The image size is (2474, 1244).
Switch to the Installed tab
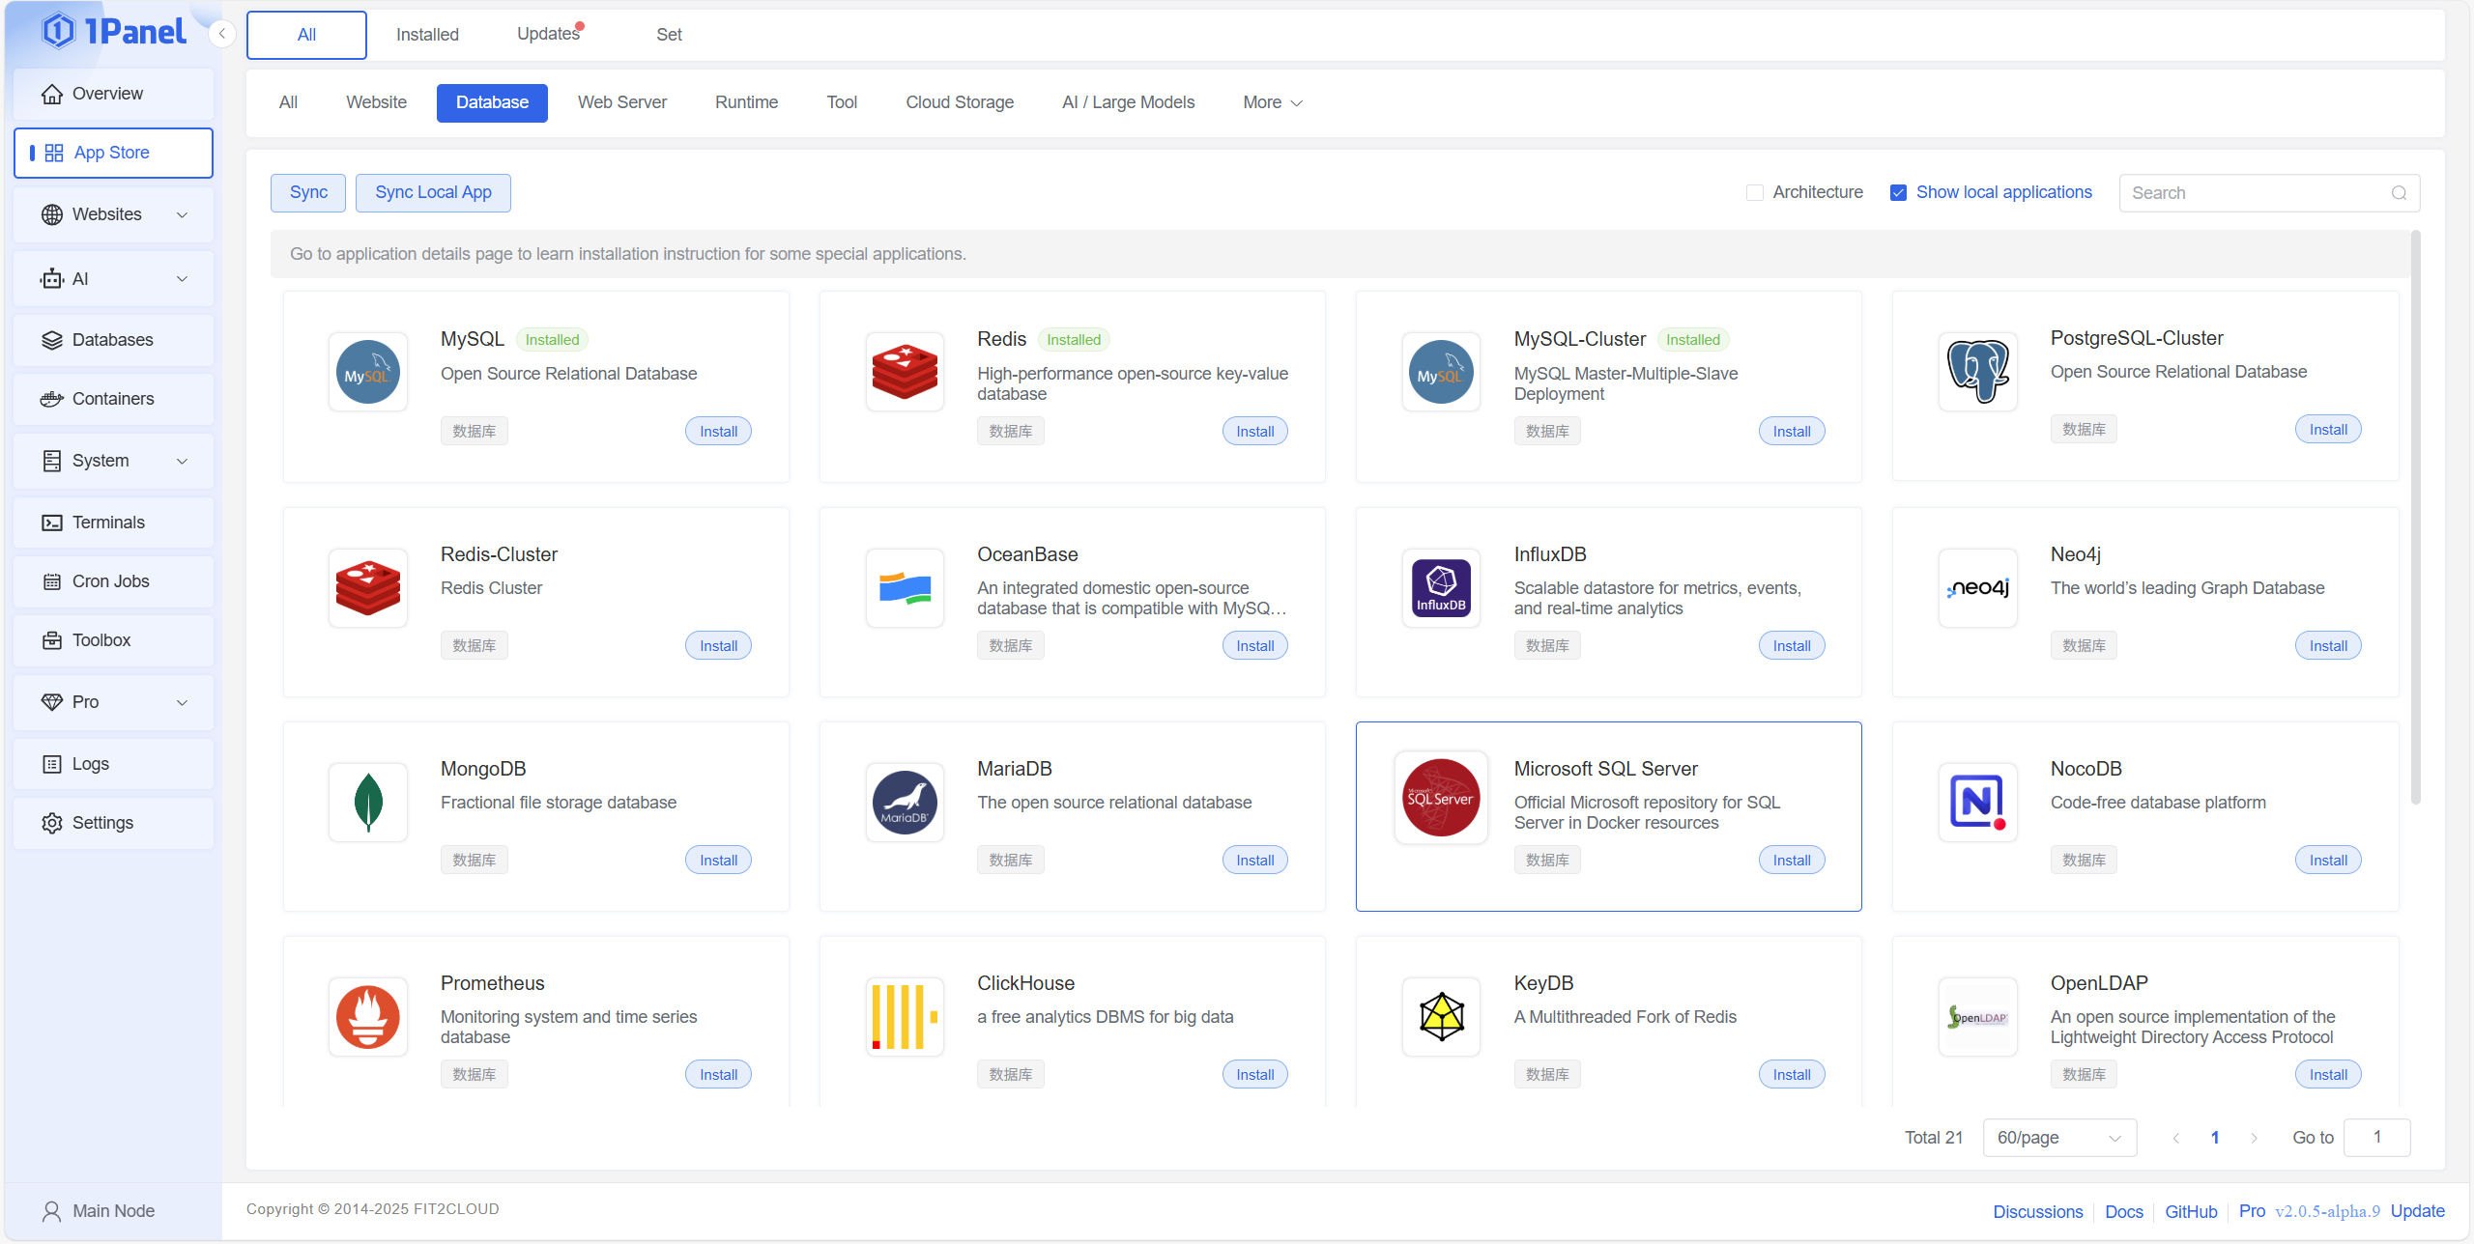pyautogui.click(x=427, y=35)
